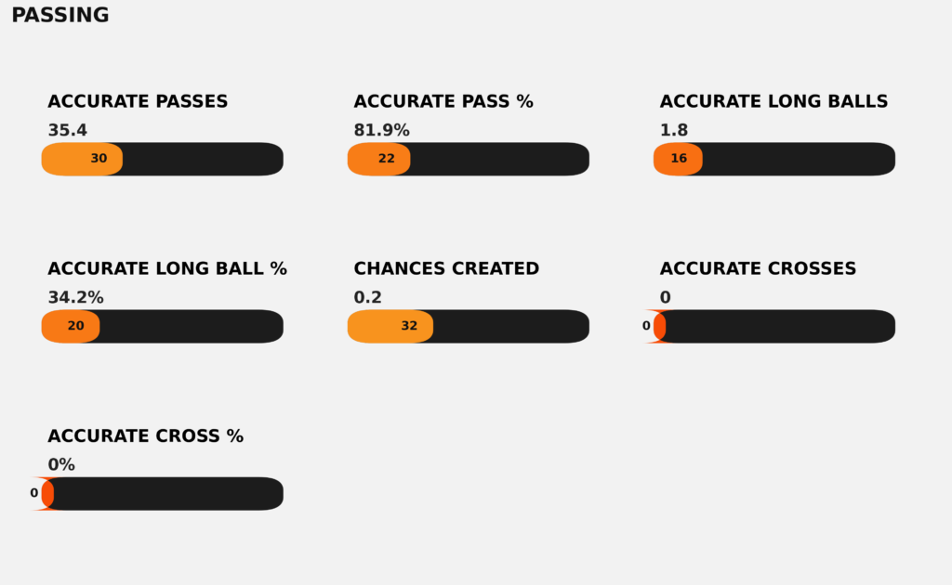The image size is (952, 585).
Task: Click the 81.9% pass accuracy value
Action: 381,131
